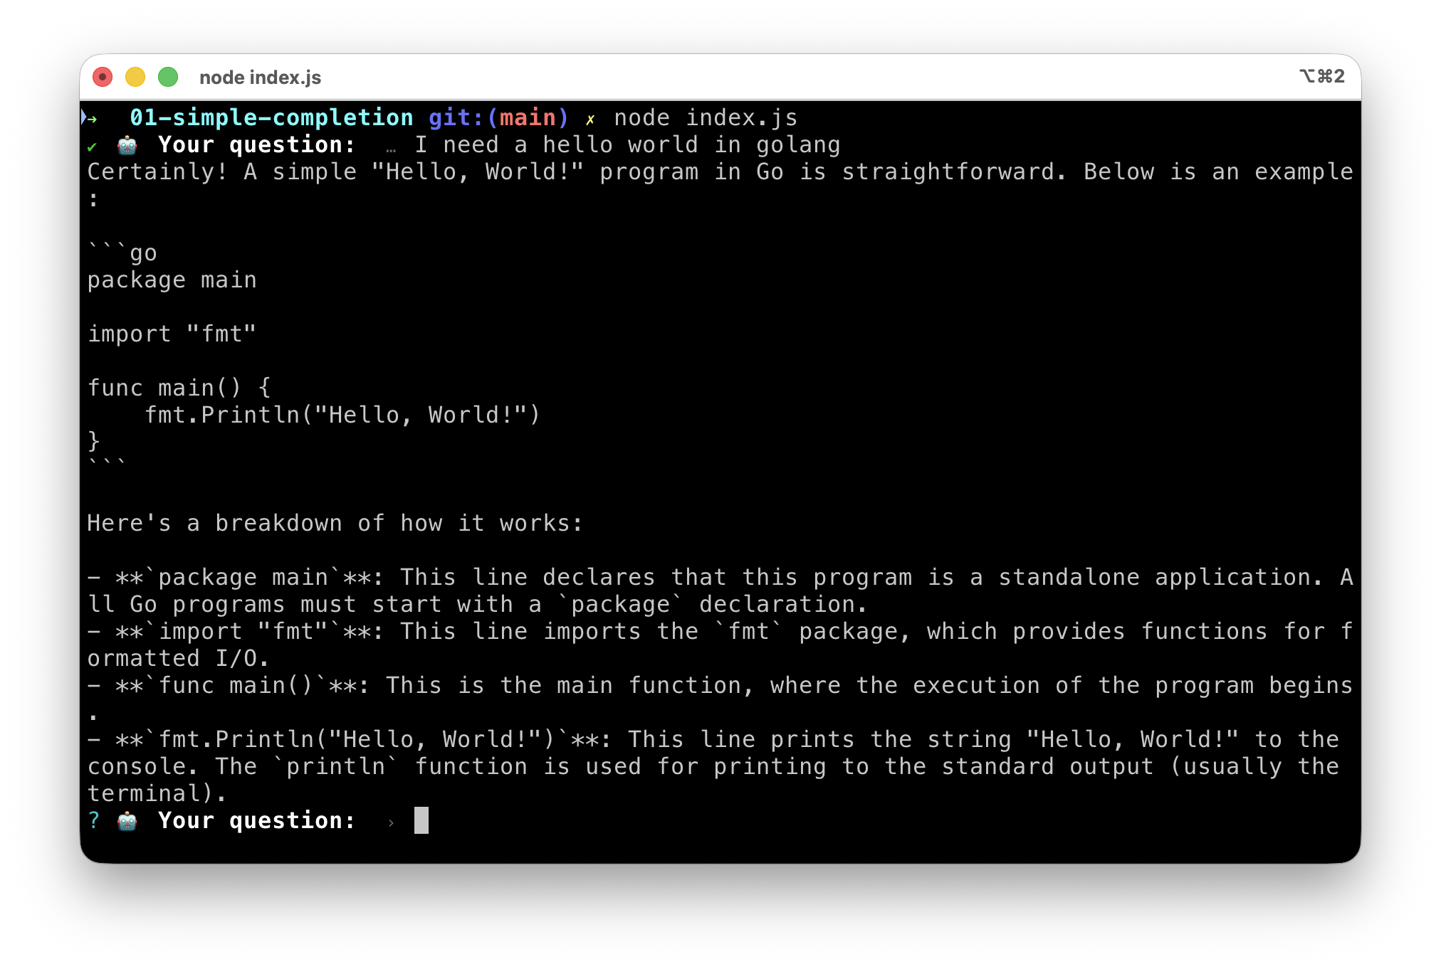
Task: Click the git:(main) branch indicator
Action: (498, 117)
